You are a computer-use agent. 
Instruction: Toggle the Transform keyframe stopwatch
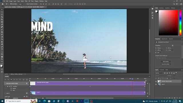tap(11, 86)
